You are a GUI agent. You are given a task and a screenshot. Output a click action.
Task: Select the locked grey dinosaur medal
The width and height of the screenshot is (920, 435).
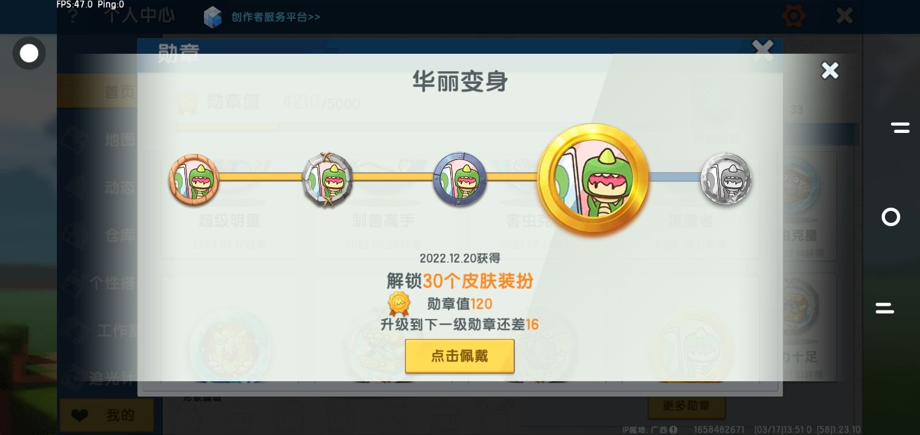point(726,179)
